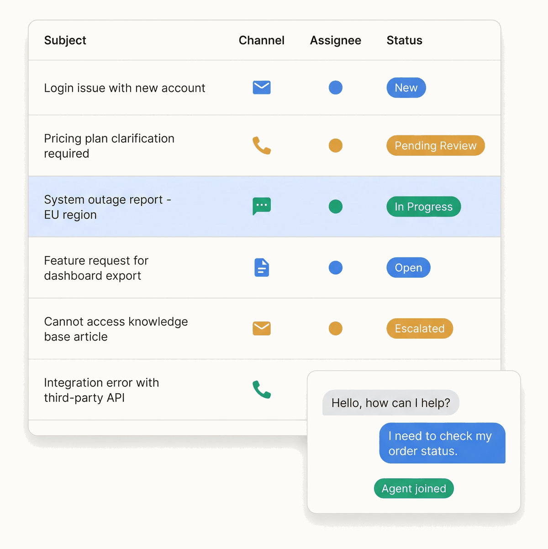Open ticket 'System outage report - EU region'
This screenshot has height=549, width=548.
[x=108, y=207]
